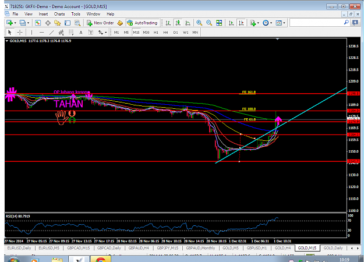The height and width of the screenshot is (262, 364).
Task: Click the GOLD,M15 chart title triangle
Action: [x=7, y=41]
